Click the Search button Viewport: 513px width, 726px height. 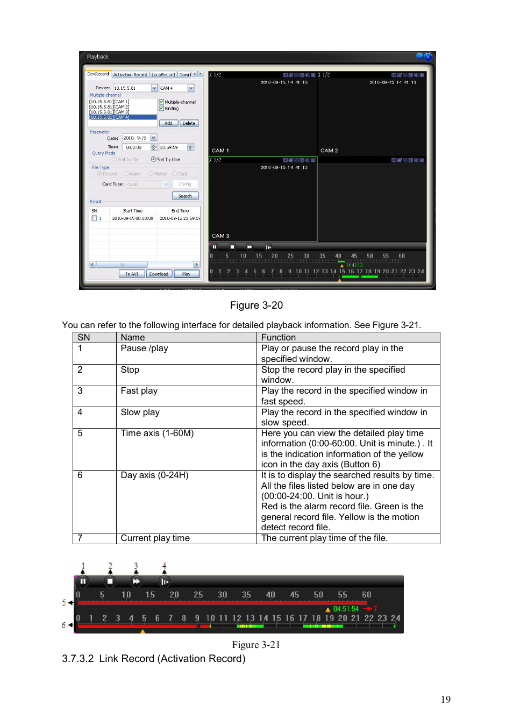(x=185, y=196)
